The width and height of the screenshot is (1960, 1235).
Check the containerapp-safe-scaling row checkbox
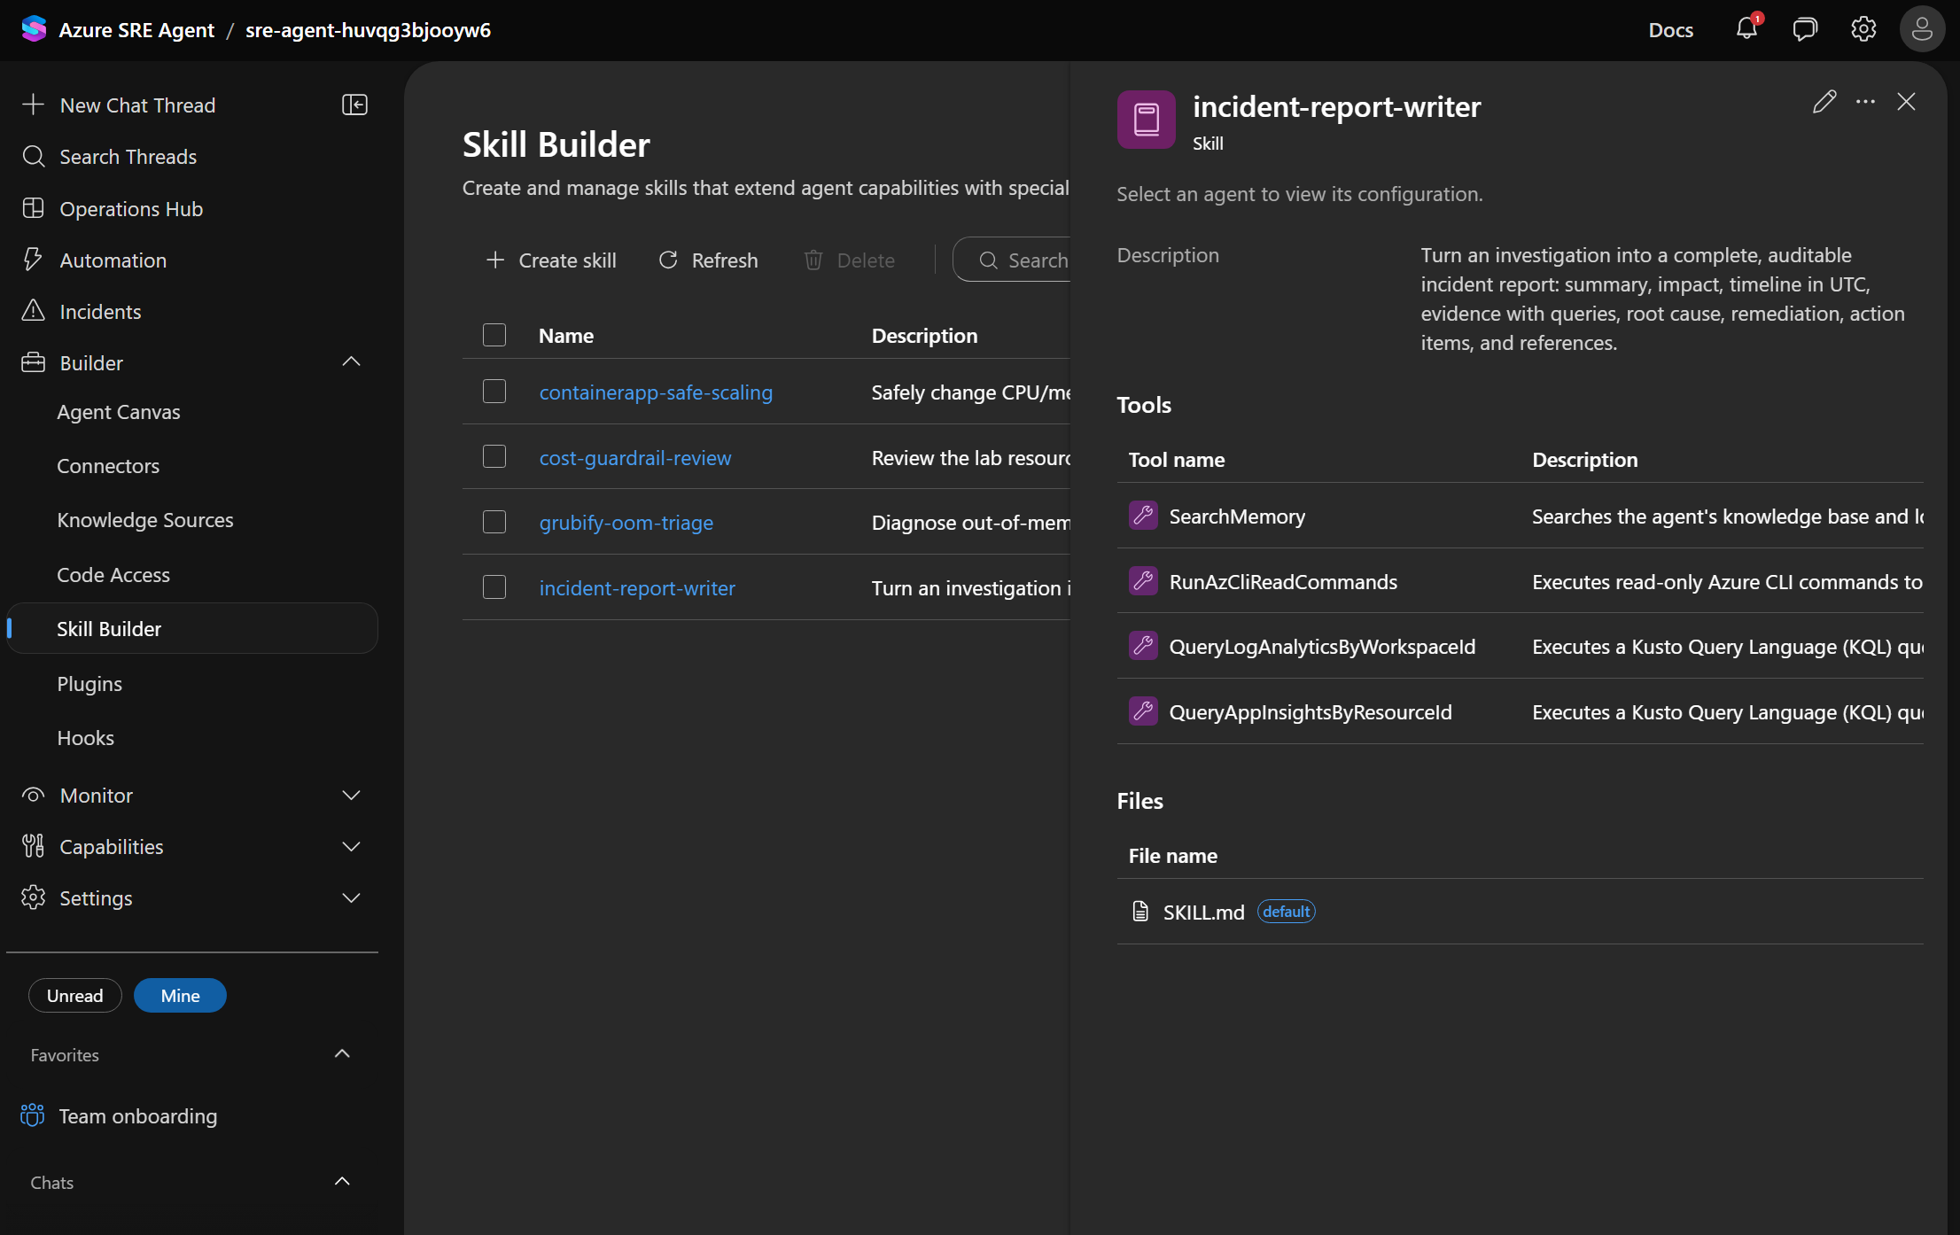(494, 392)
